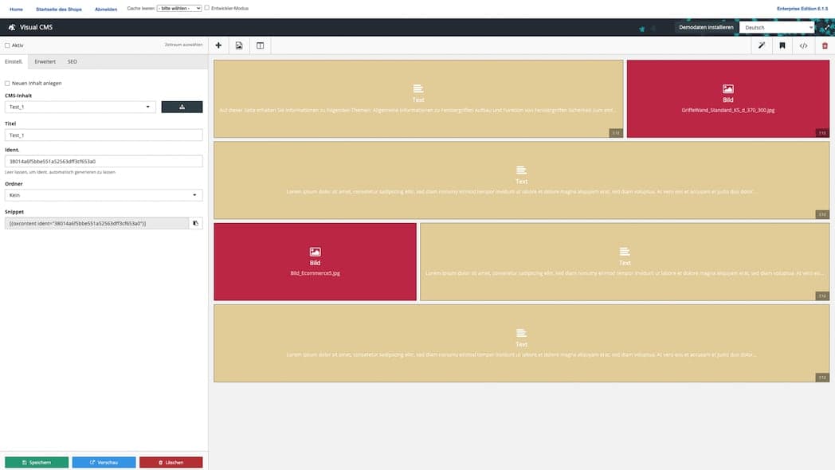Click the plus icon to add element
Viewport: 835px width, 470px height.
[218, 45]
